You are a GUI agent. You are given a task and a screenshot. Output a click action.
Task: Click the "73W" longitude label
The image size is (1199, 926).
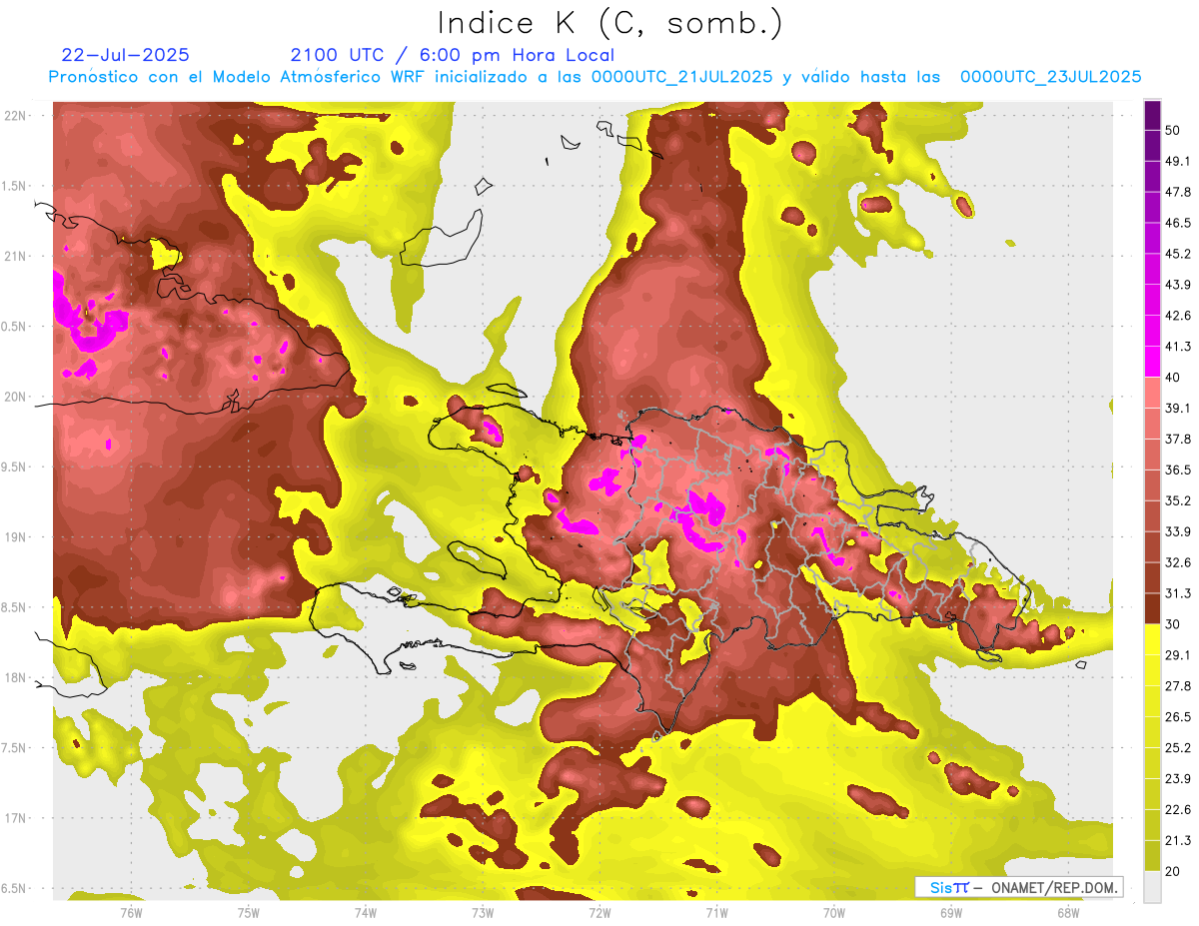(x=483, y=912)
